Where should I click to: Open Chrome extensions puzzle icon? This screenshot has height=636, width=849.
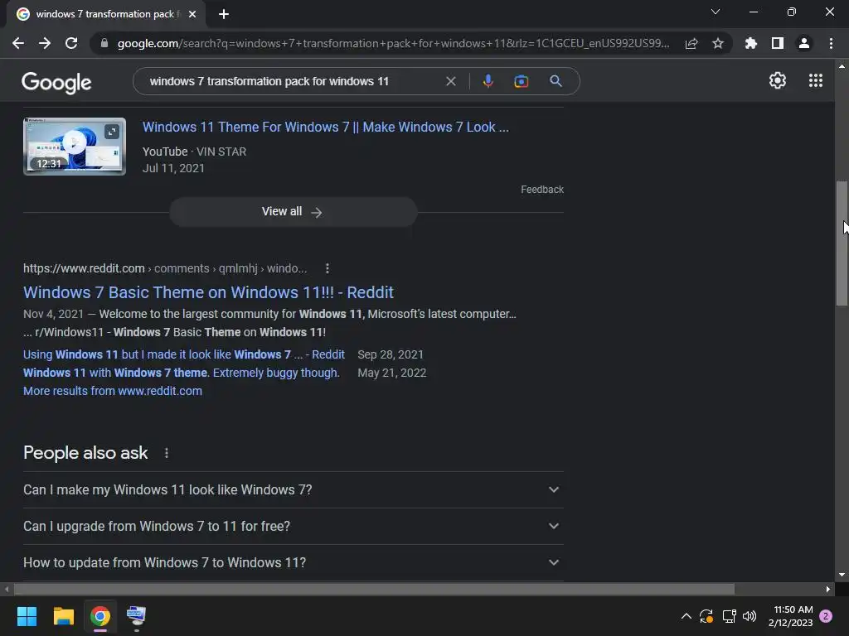pyautogui.click(x=751, y=43)
